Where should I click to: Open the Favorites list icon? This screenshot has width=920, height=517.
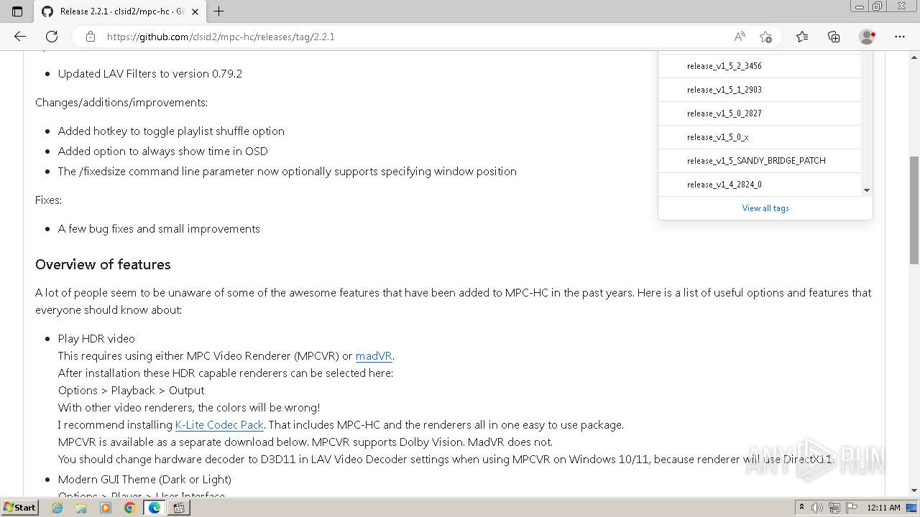pos(802,37)
